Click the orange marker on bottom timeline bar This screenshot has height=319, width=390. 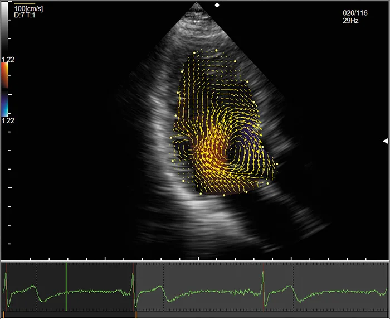pyautogui.click(x=135, y=315)
